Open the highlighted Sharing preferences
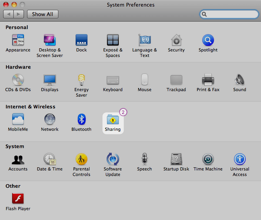This screenshot has width=261, height=220. 113,123
